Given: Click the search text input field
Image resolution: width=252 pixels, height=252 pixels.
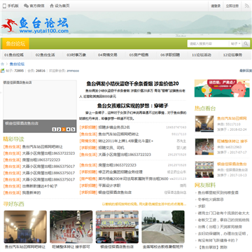Looking at the screenshot, I should coord(208,43).
